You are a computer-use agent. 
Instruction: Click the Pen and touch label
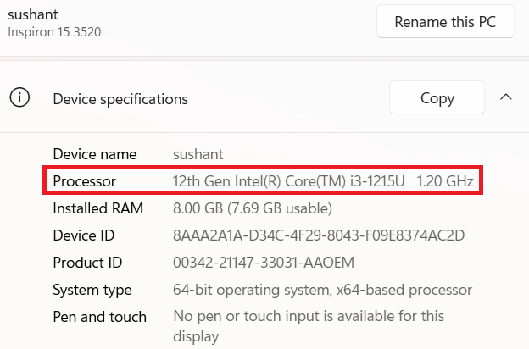tap(99, 317)
